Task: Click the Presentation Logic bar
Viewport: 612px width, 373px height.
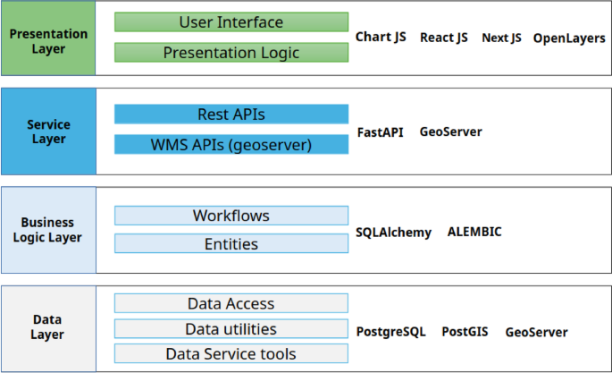Action: 231,54
